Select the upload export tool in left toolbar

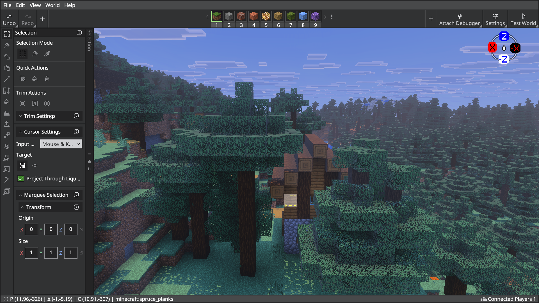[7, 124]
